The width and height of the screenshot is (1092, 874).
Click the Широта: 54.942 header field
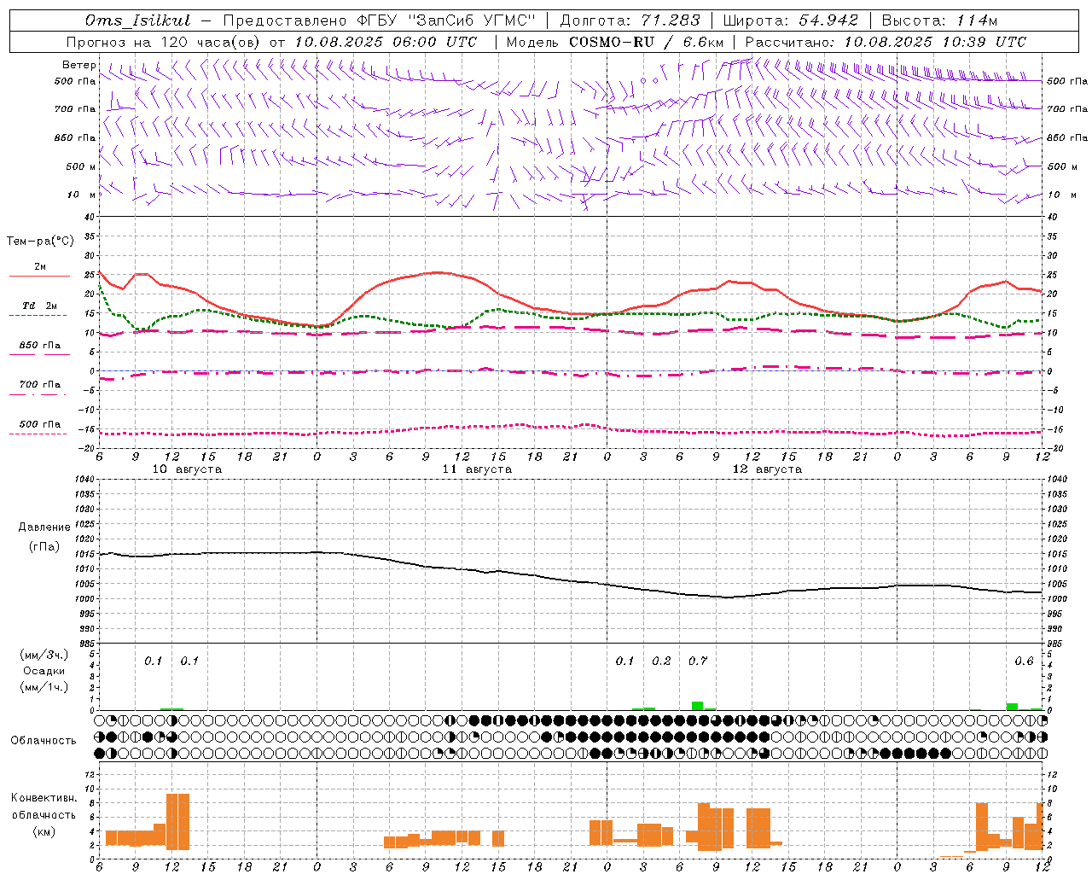click(x=790, y=20)
